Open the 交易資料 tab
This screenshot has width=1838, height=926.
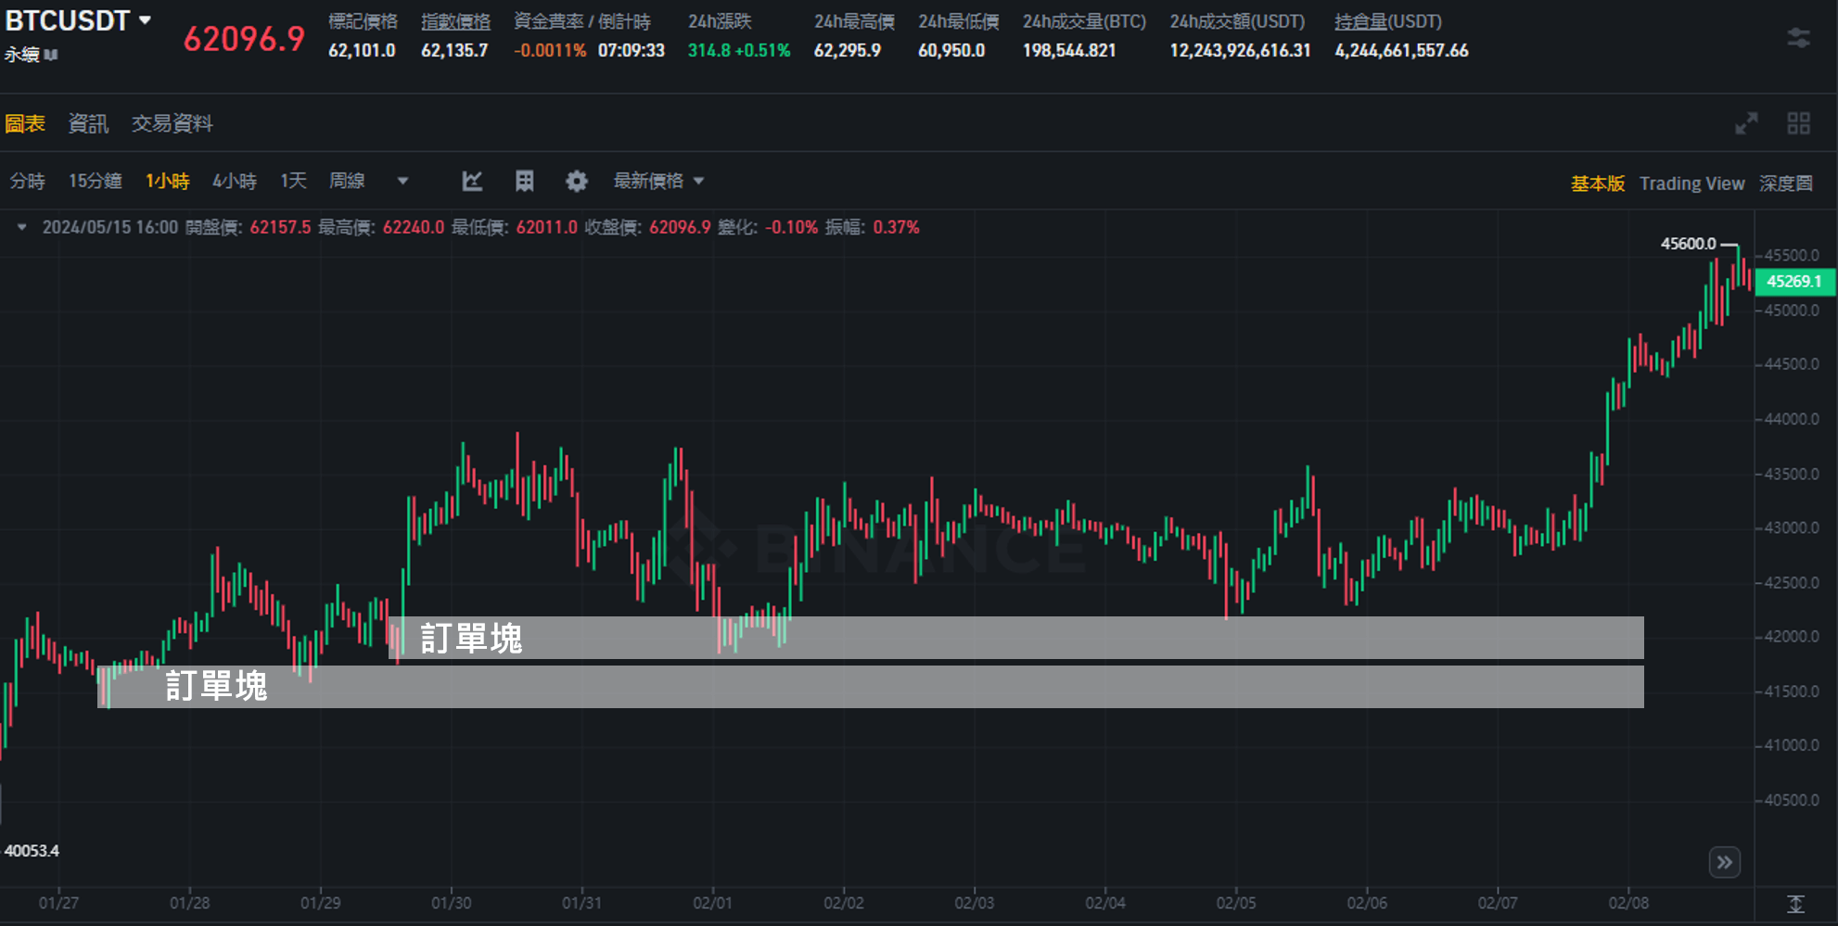coord(172,123)
